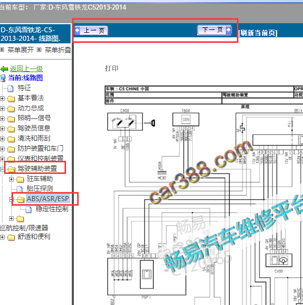Click the 驾驶辅助装置 table cell in diagram
The width and height of the screenshot is (303, 305).
coord(258,95)
